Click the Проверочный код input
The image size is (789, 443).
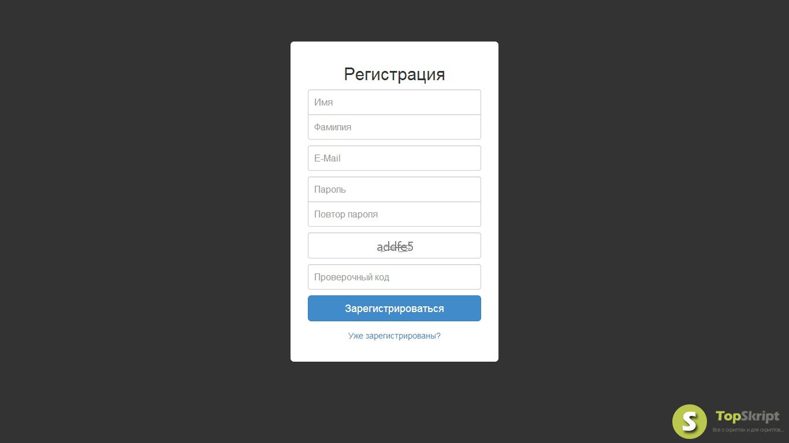coord(394,277)
